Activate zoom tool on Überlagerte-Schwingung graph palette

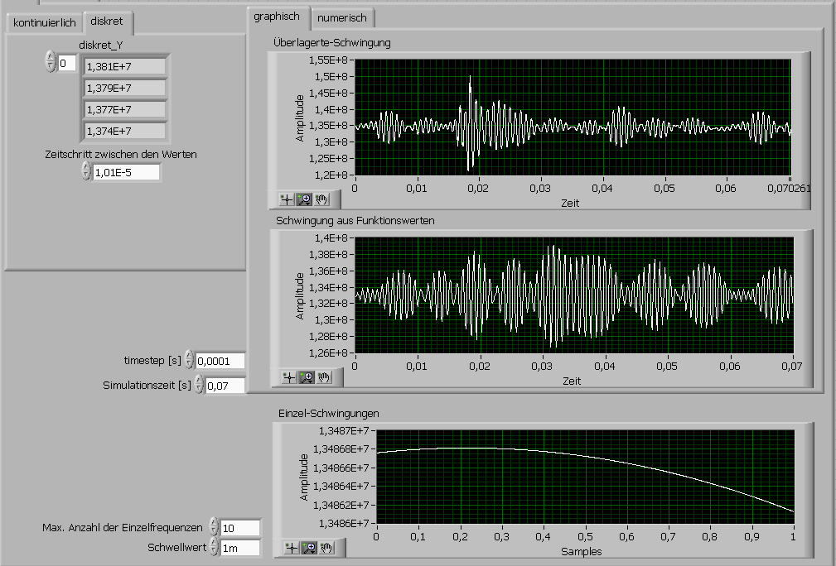click(x=304, y=199)
